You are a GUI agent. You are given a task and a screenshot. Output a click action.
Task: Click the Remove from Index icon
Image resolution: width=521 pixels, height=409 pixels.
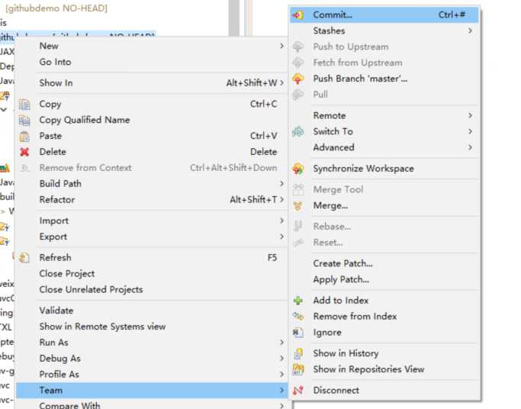pyautogui.click(x=298, y=317)
